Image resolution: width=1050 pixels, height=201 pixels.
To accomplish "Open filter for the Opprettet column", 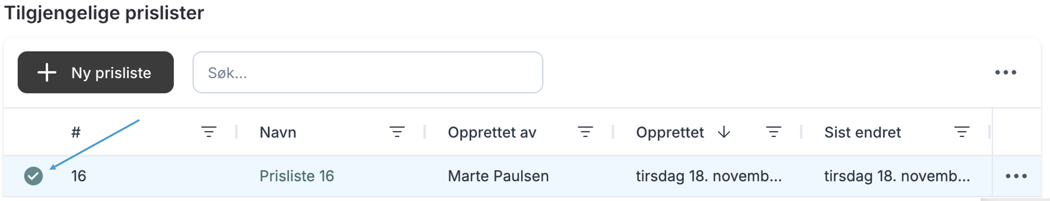I will (774, 132).
